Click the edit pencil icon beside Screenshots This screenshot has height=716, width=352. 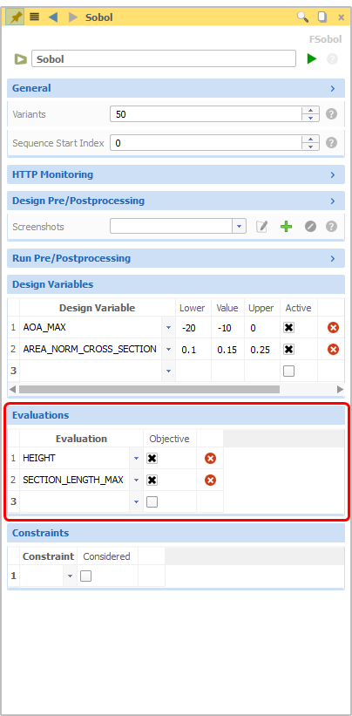click(261, 227)
